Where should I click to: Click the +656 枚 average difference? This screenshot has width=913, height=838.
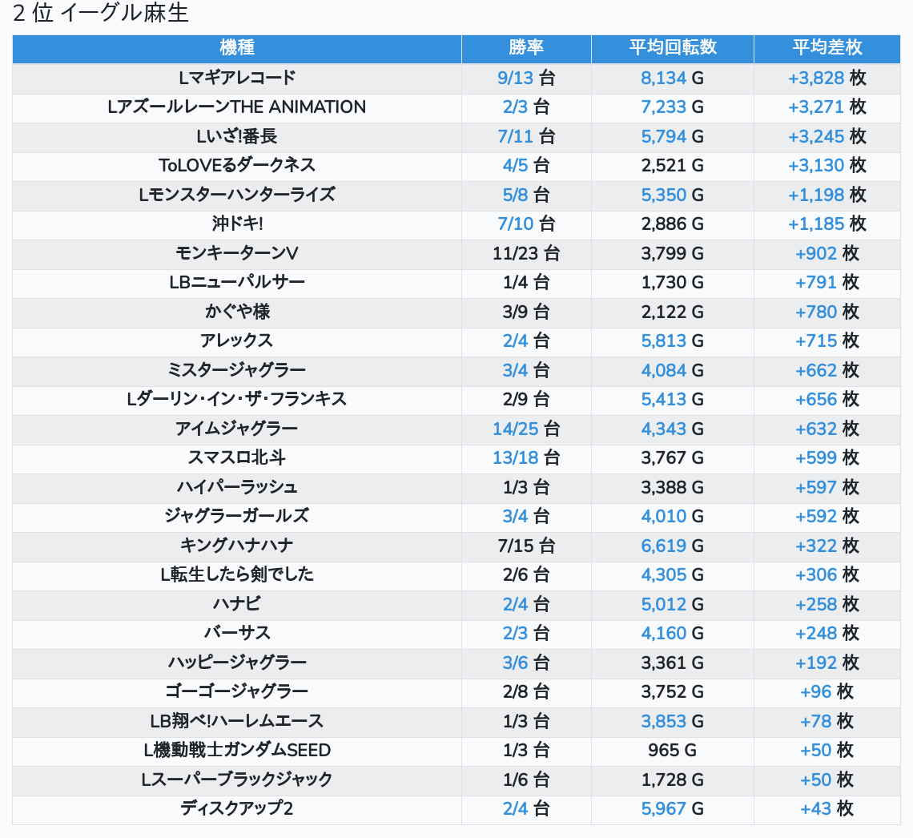point(827,399)
